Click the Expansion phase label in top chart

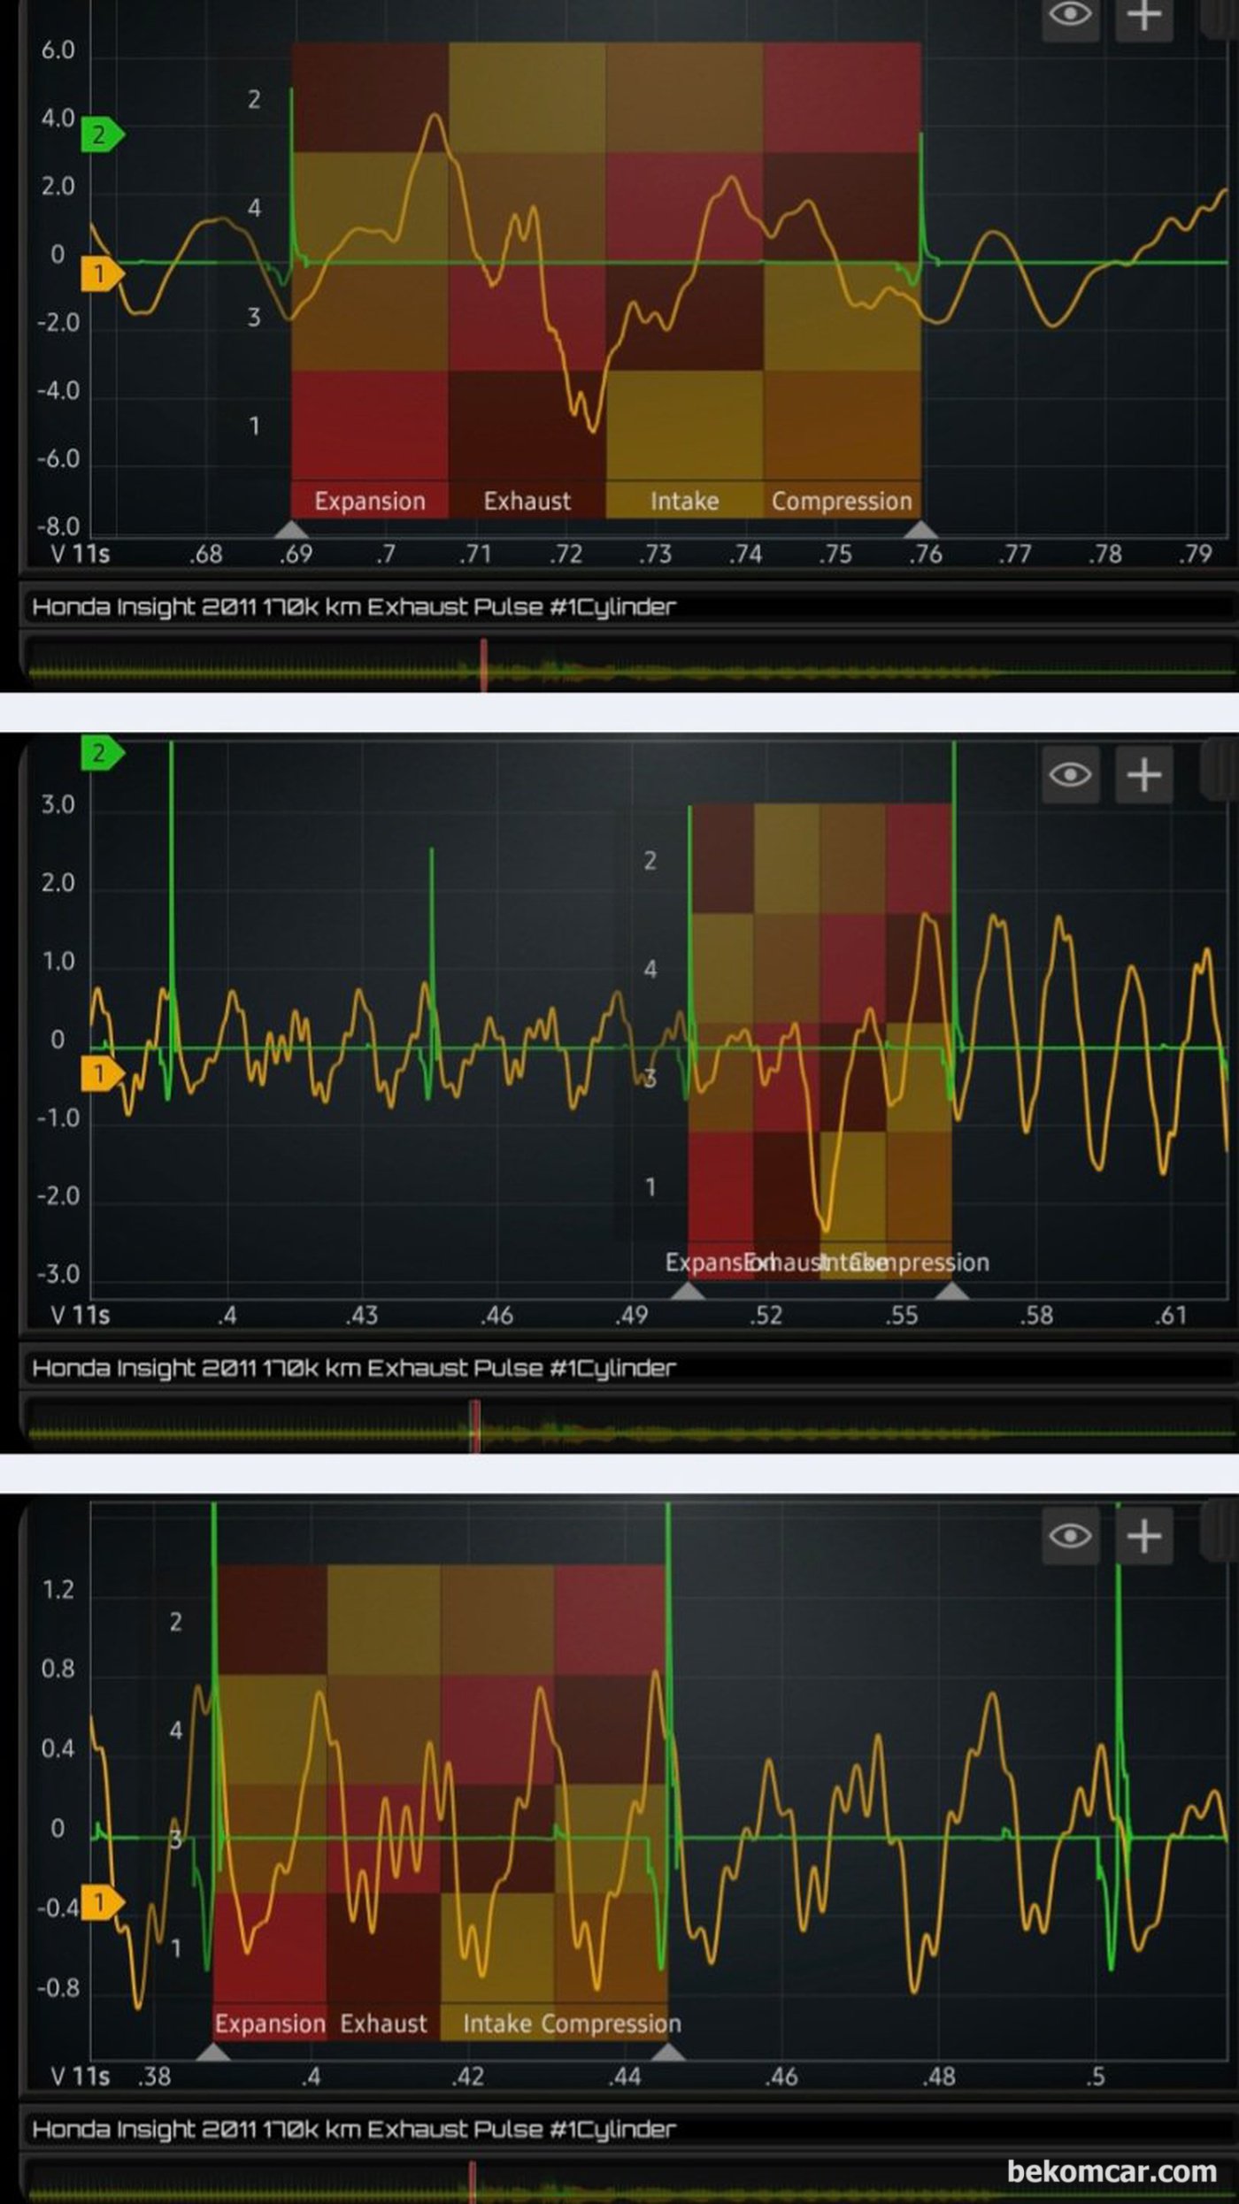click(x=370, y=501)
